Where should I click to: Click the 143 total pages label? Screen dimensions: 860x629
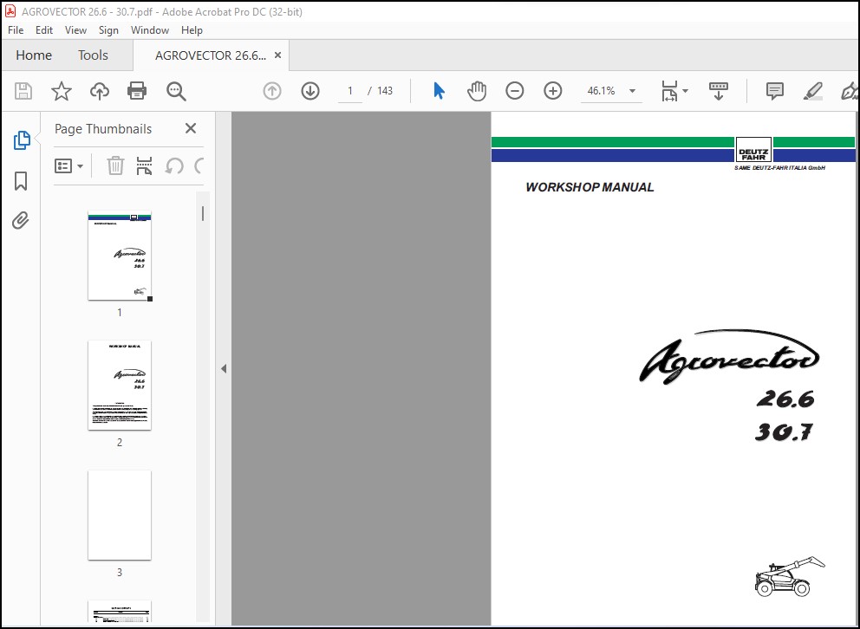click(385, 91)
